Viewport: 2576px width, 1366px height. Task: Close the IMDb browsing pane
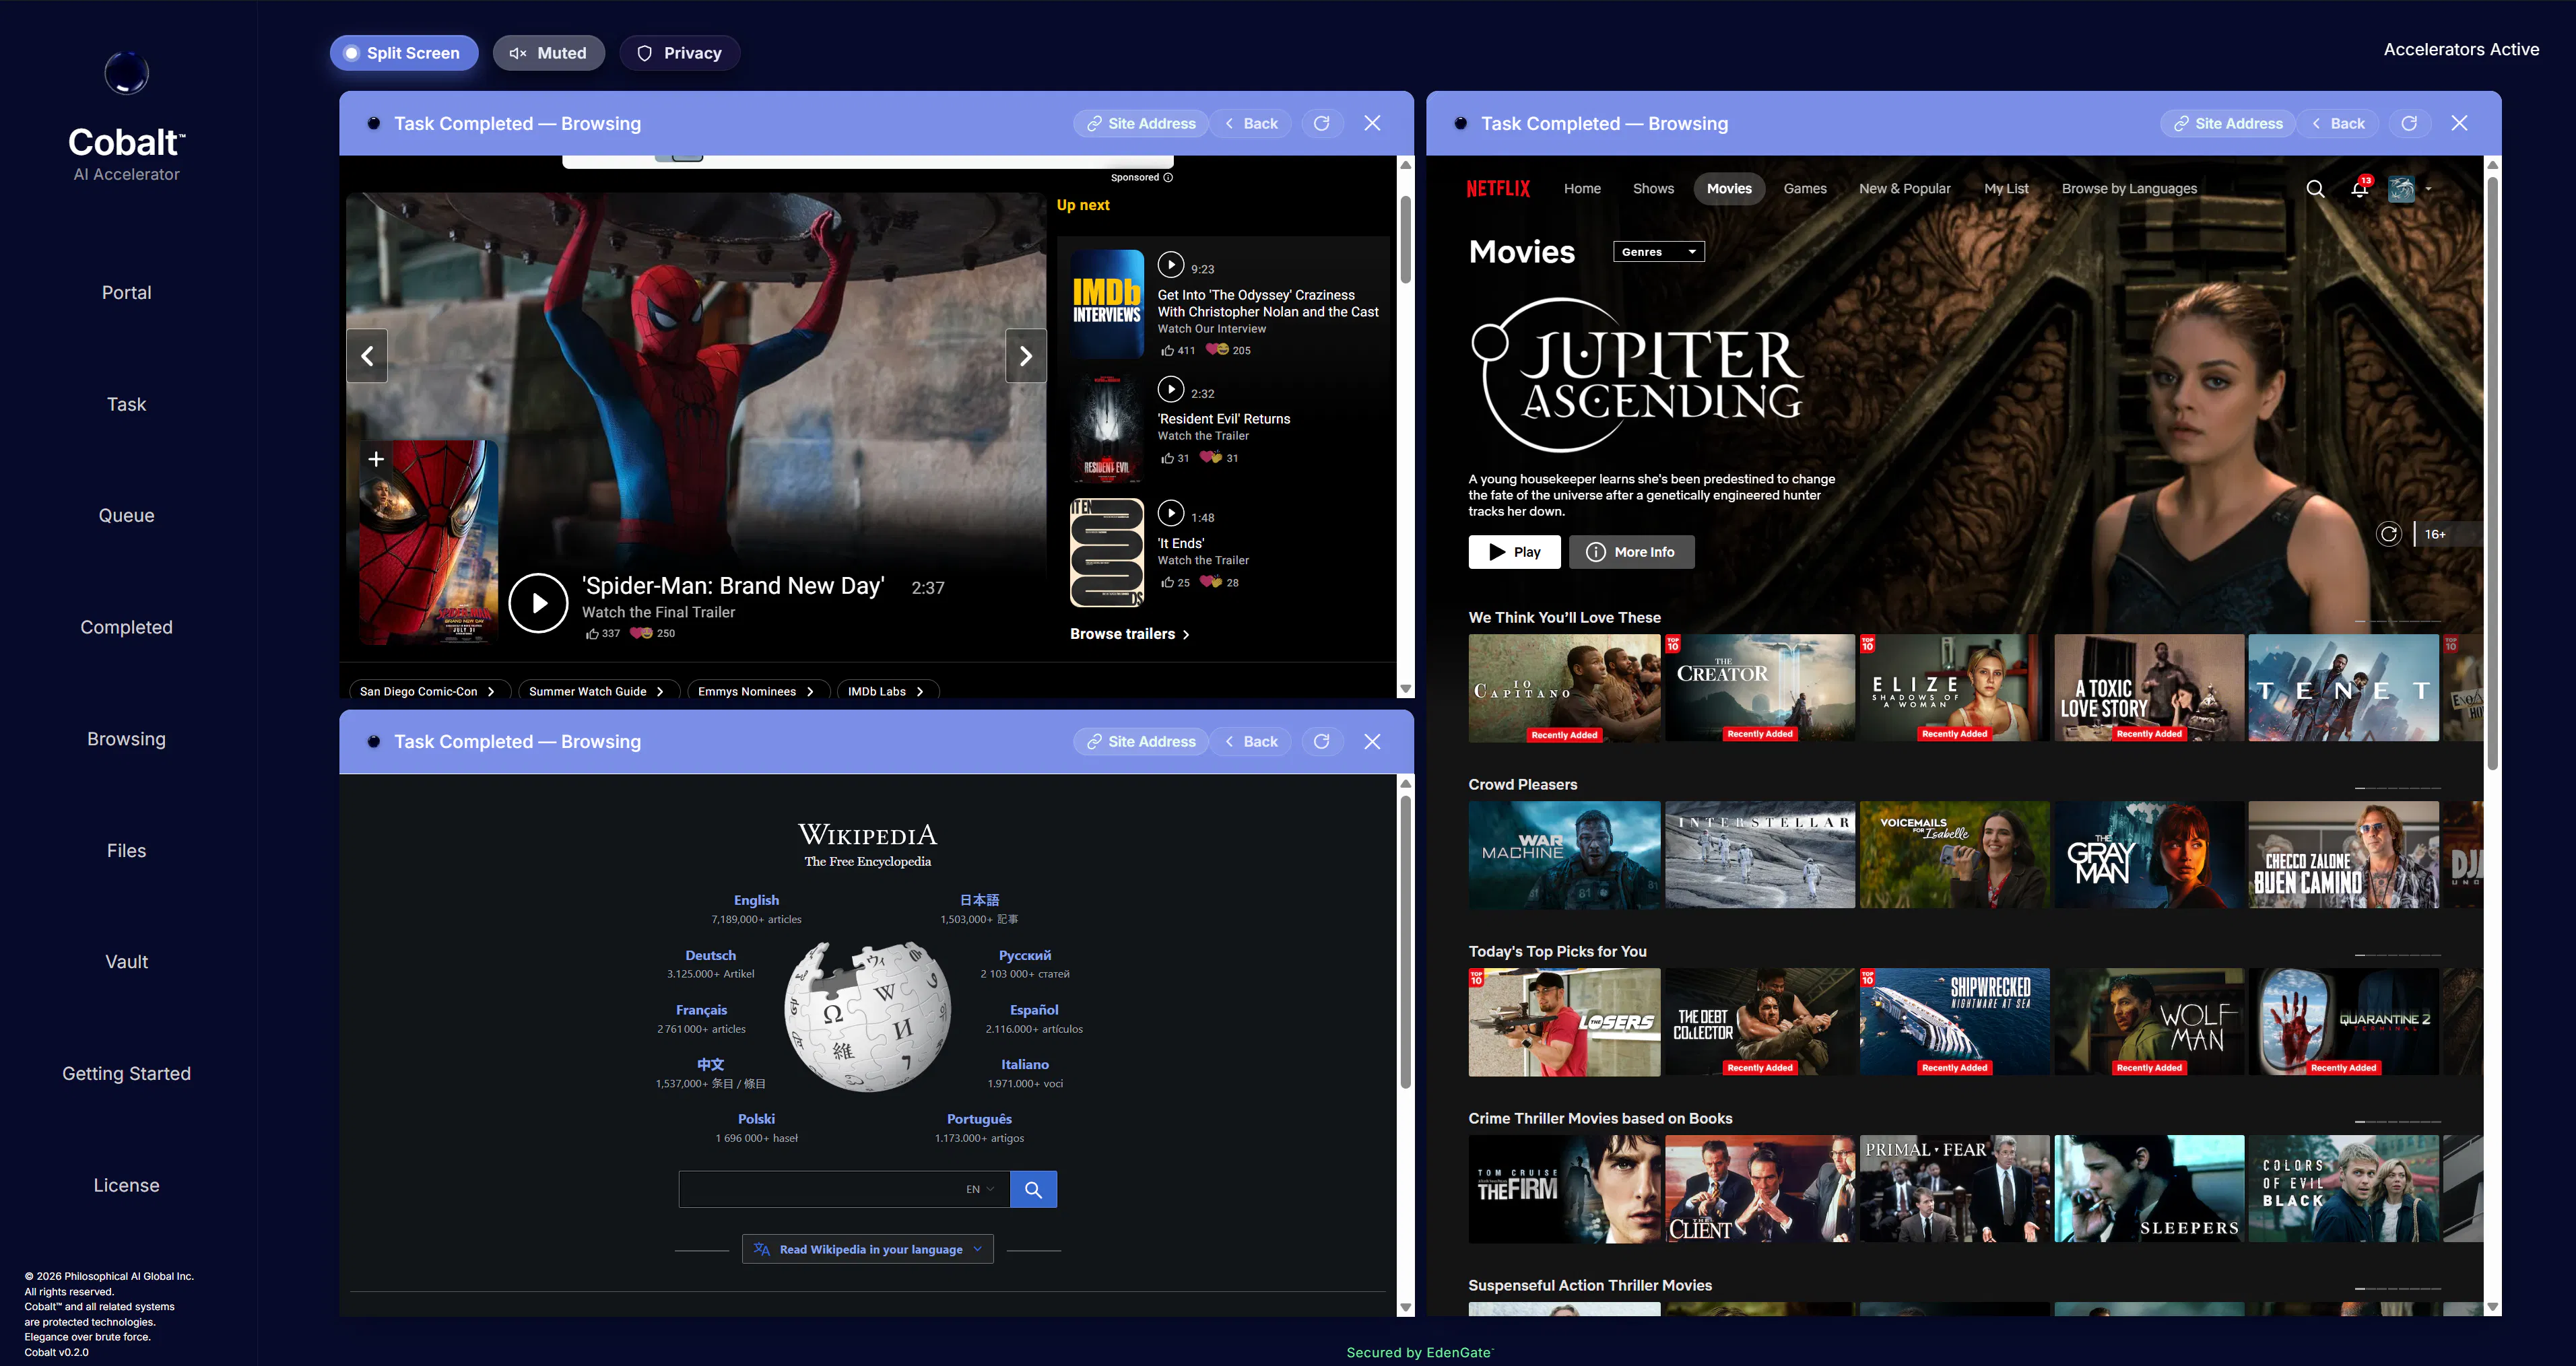[x=1372, y=123]
